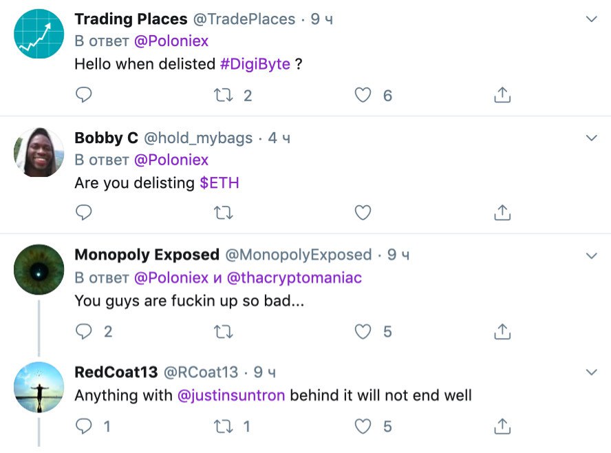The image size is (611, 453).
Task: Like Bobby C's delisting tweet
Action: [363, 213]
